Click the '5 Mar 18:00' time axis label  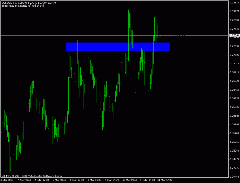click(60, 180)
